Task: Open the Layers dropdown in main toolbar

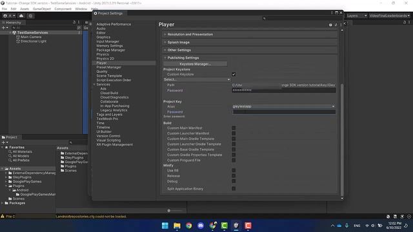Action: (x=357, y=15)
